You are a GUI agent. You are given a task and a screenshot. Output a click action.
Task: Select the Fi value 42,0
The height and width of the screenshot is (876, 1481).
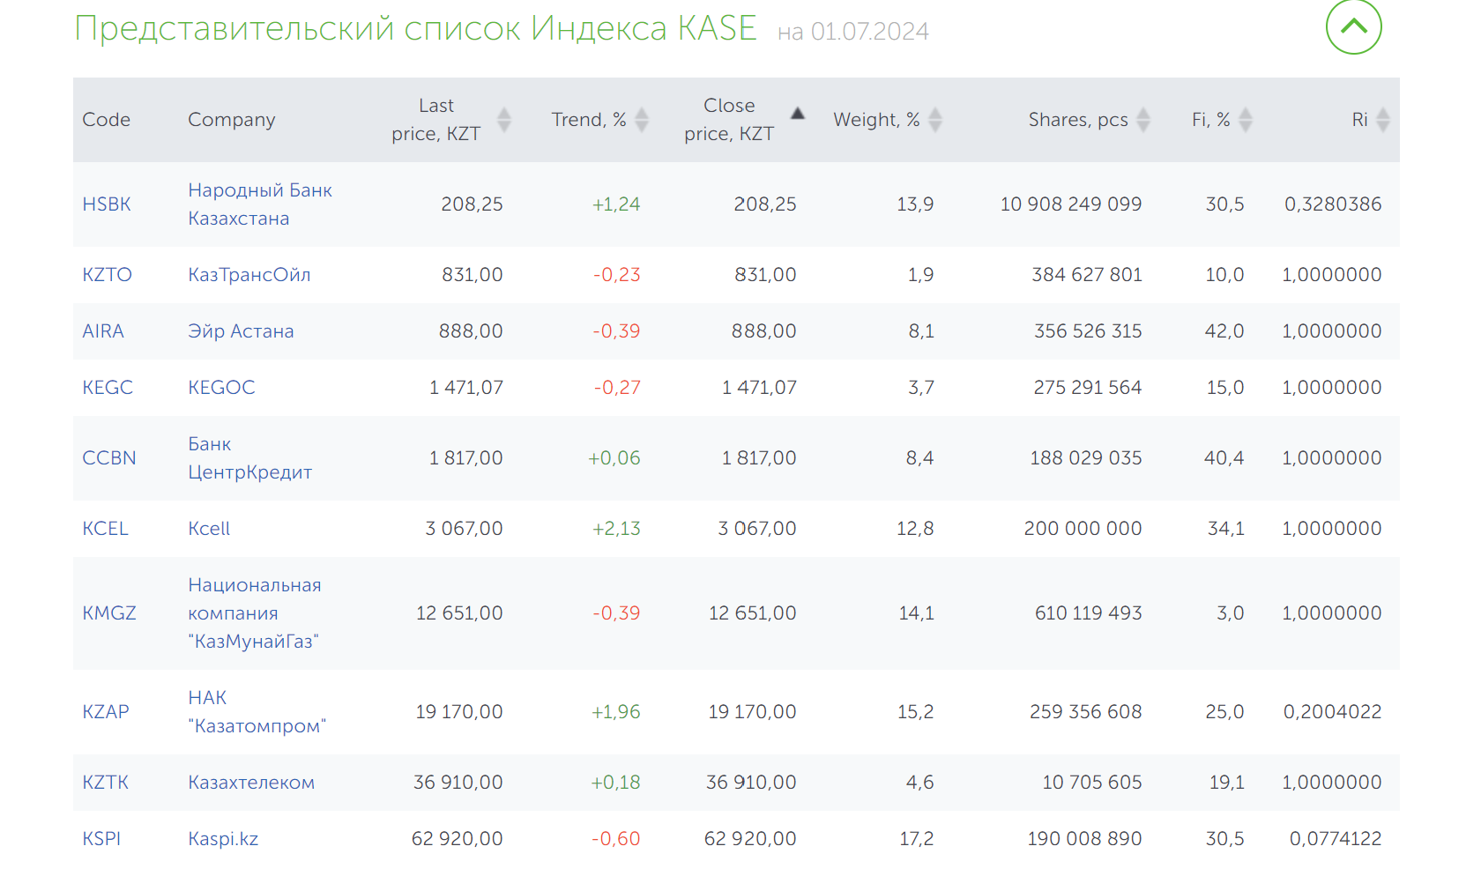tap(1224, 331)
